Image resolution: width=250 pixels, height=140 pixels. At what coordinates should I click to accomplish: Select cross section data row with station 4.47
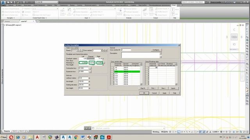pyautogui.click(x=127, y=74)
